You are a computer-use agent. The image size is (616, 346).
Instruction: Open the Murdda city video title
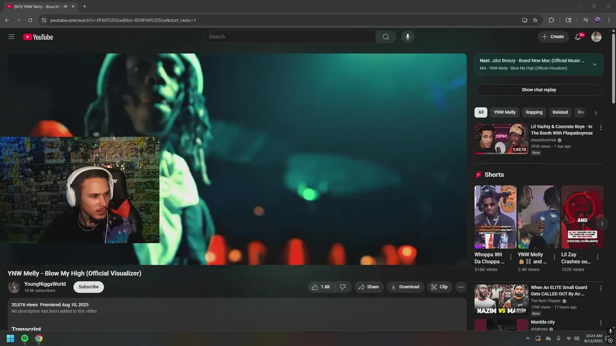(543, 322)
